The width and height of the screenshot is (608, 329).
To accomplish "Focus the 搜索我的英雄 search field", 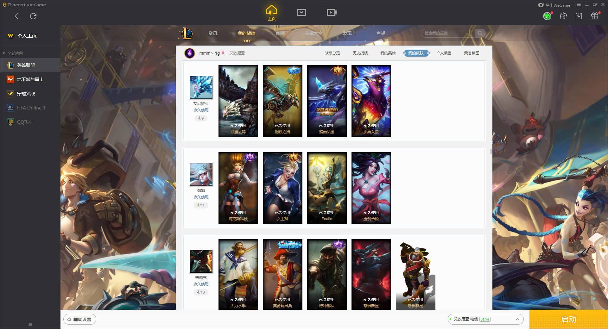I will [448, 33].
